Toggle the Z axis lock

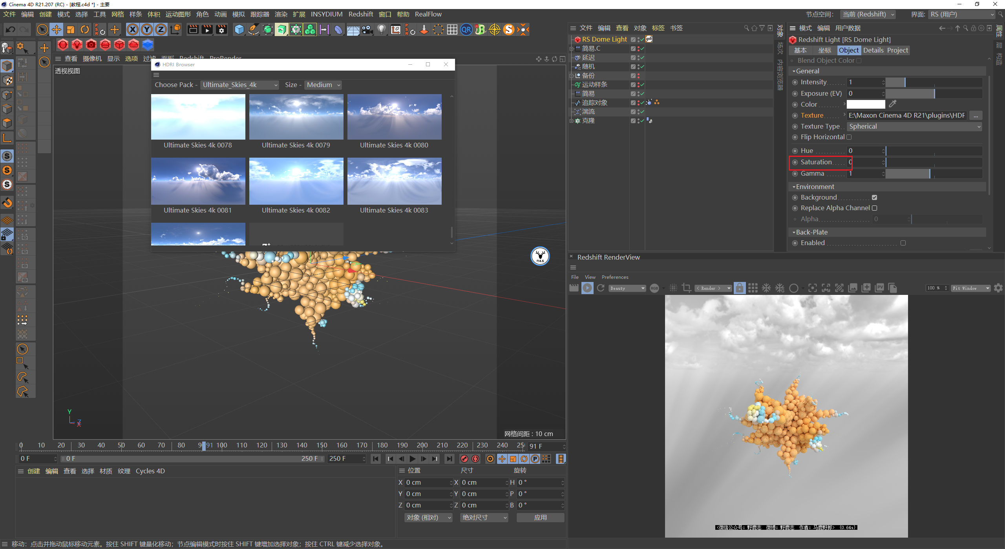(161, 29)
